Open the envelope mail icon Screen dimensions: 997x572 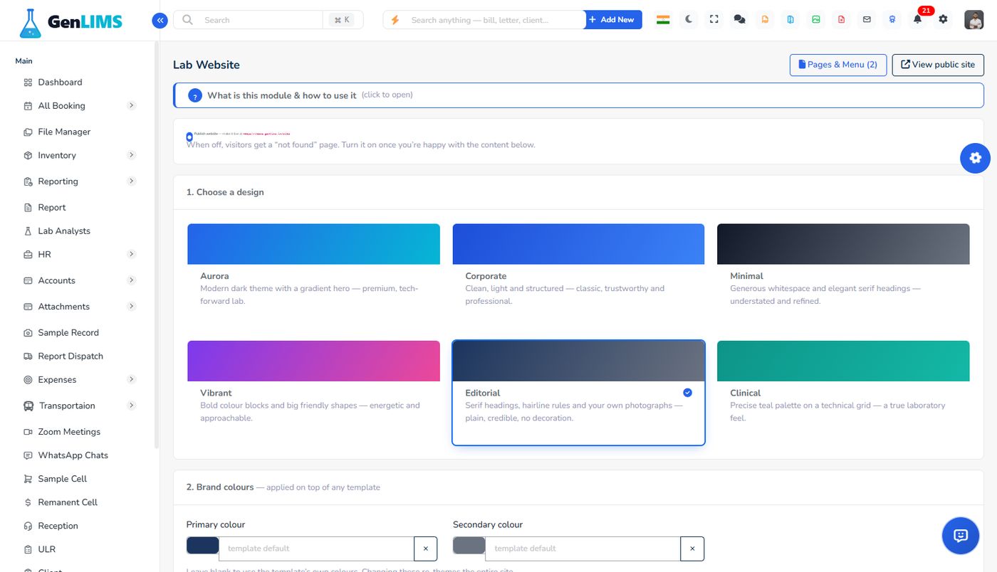[867, 20]
